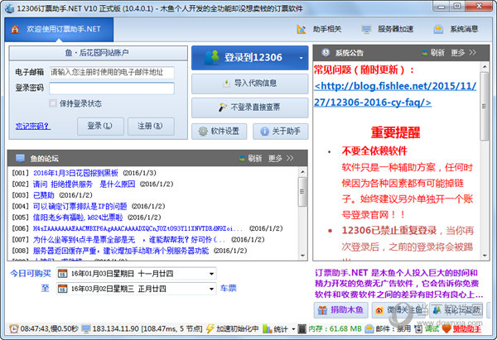This screenshot has height=340, width=497.
Task: Open 服务器加速 menu
Action: tap(388, 30)
